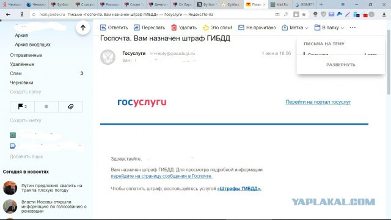Click the unread envelope icon
Viewport: 391px width, 220px height.
(x=241, y=28)
